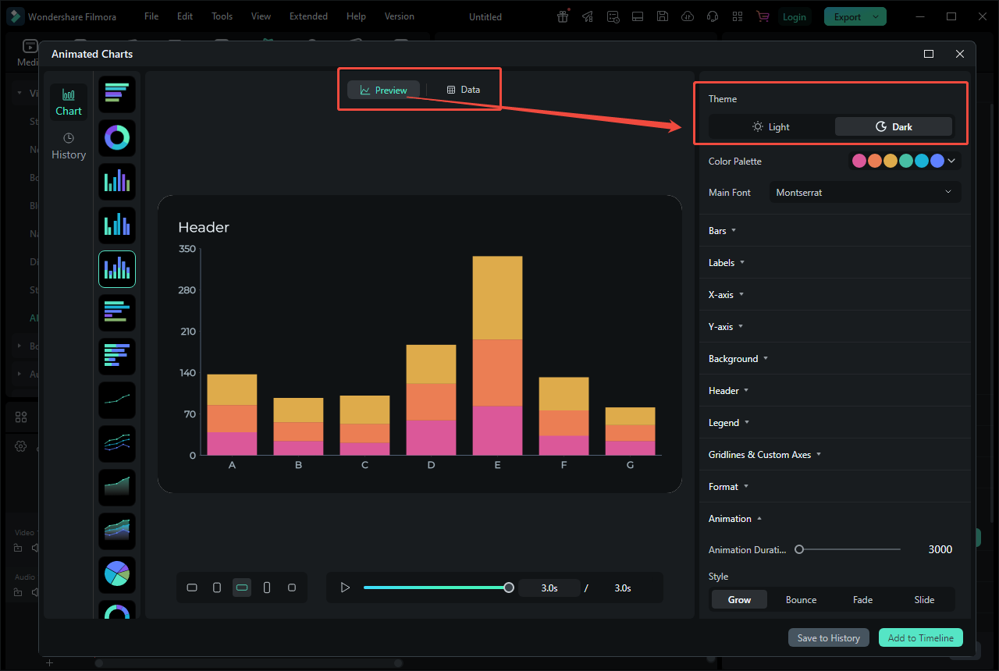Select the phone aspect preview toggle
The width and height of the screenshot is (999, 671).
(x=267, y=588)
